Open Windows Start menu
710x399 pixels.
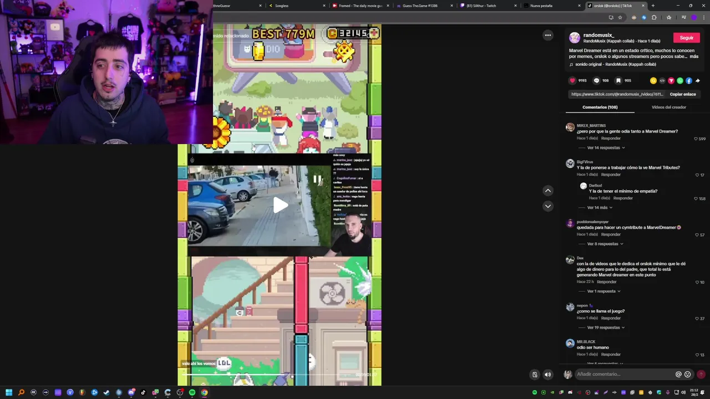pos(9,392)
